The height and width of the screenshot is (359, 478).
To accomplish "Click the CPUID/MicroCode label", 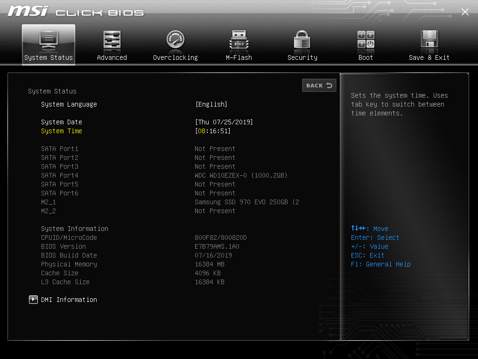I will [69, 237].
